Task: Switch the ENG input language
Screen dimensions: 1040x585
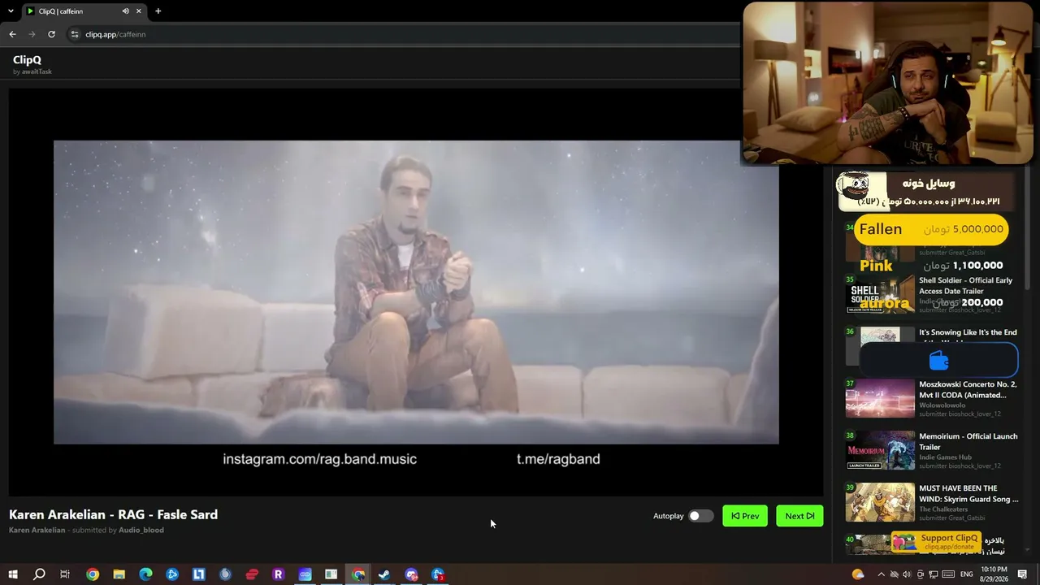Action: pyautogui.click(x=966, y=574)
